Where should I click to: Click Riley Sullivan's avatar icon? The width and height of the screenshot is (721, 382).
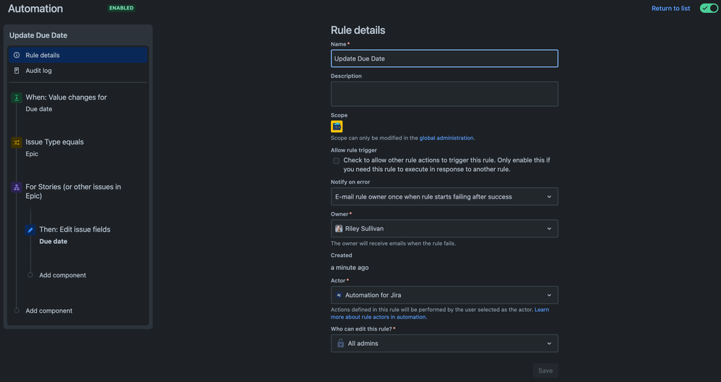point(339,228)
